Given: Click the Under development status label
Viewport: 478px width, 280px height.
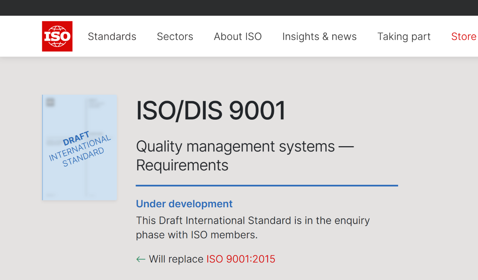Looking at the screenshot, I should click(184, 204).
